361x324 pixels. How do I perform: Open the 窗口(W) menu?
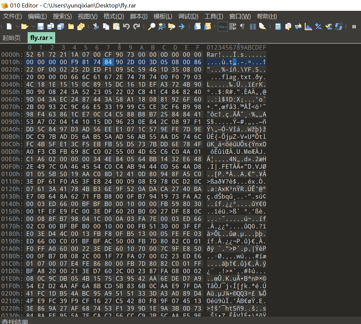240,16
